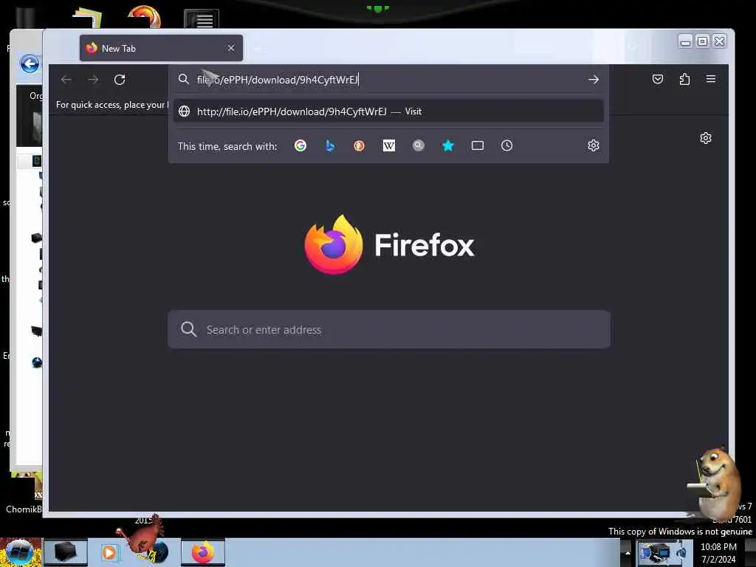This screenshot has width=756, height=567.
Task: Open the black box taskbar icon
Action: point(65,552)
